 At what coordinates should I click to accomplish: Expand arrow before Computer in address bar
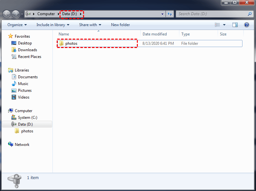[x=34, y=14]
